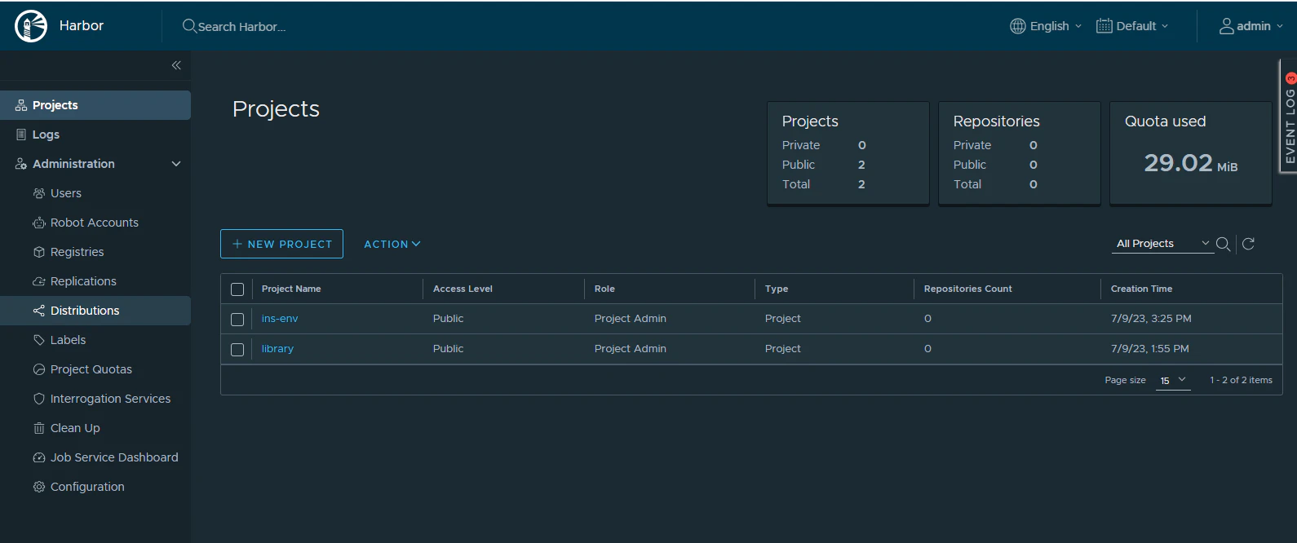
Task: Open the ins-env project link
Action: pos(280,319)
